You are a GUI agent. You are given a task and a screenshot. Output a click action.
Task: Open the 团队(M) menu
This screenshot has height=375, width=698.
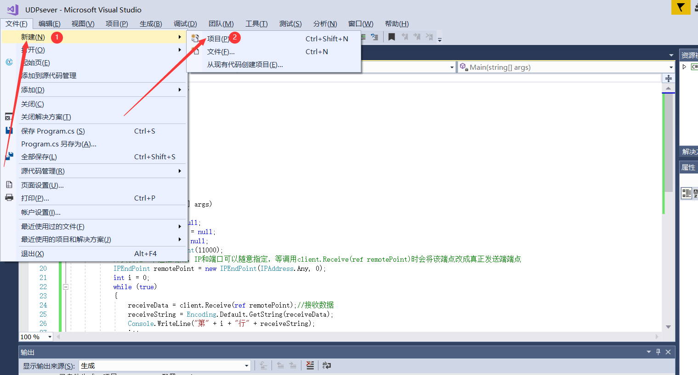coord(221,23)
